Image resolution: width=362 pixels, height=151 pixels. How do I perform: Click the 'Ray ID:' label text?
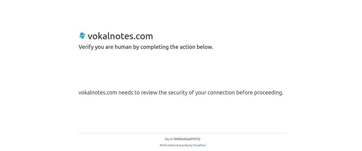coord(169,139)
